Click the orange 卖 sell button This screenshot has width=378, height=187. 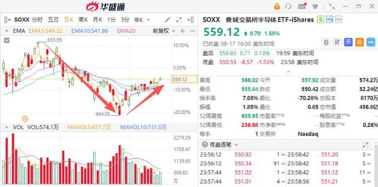coord(359,42)
